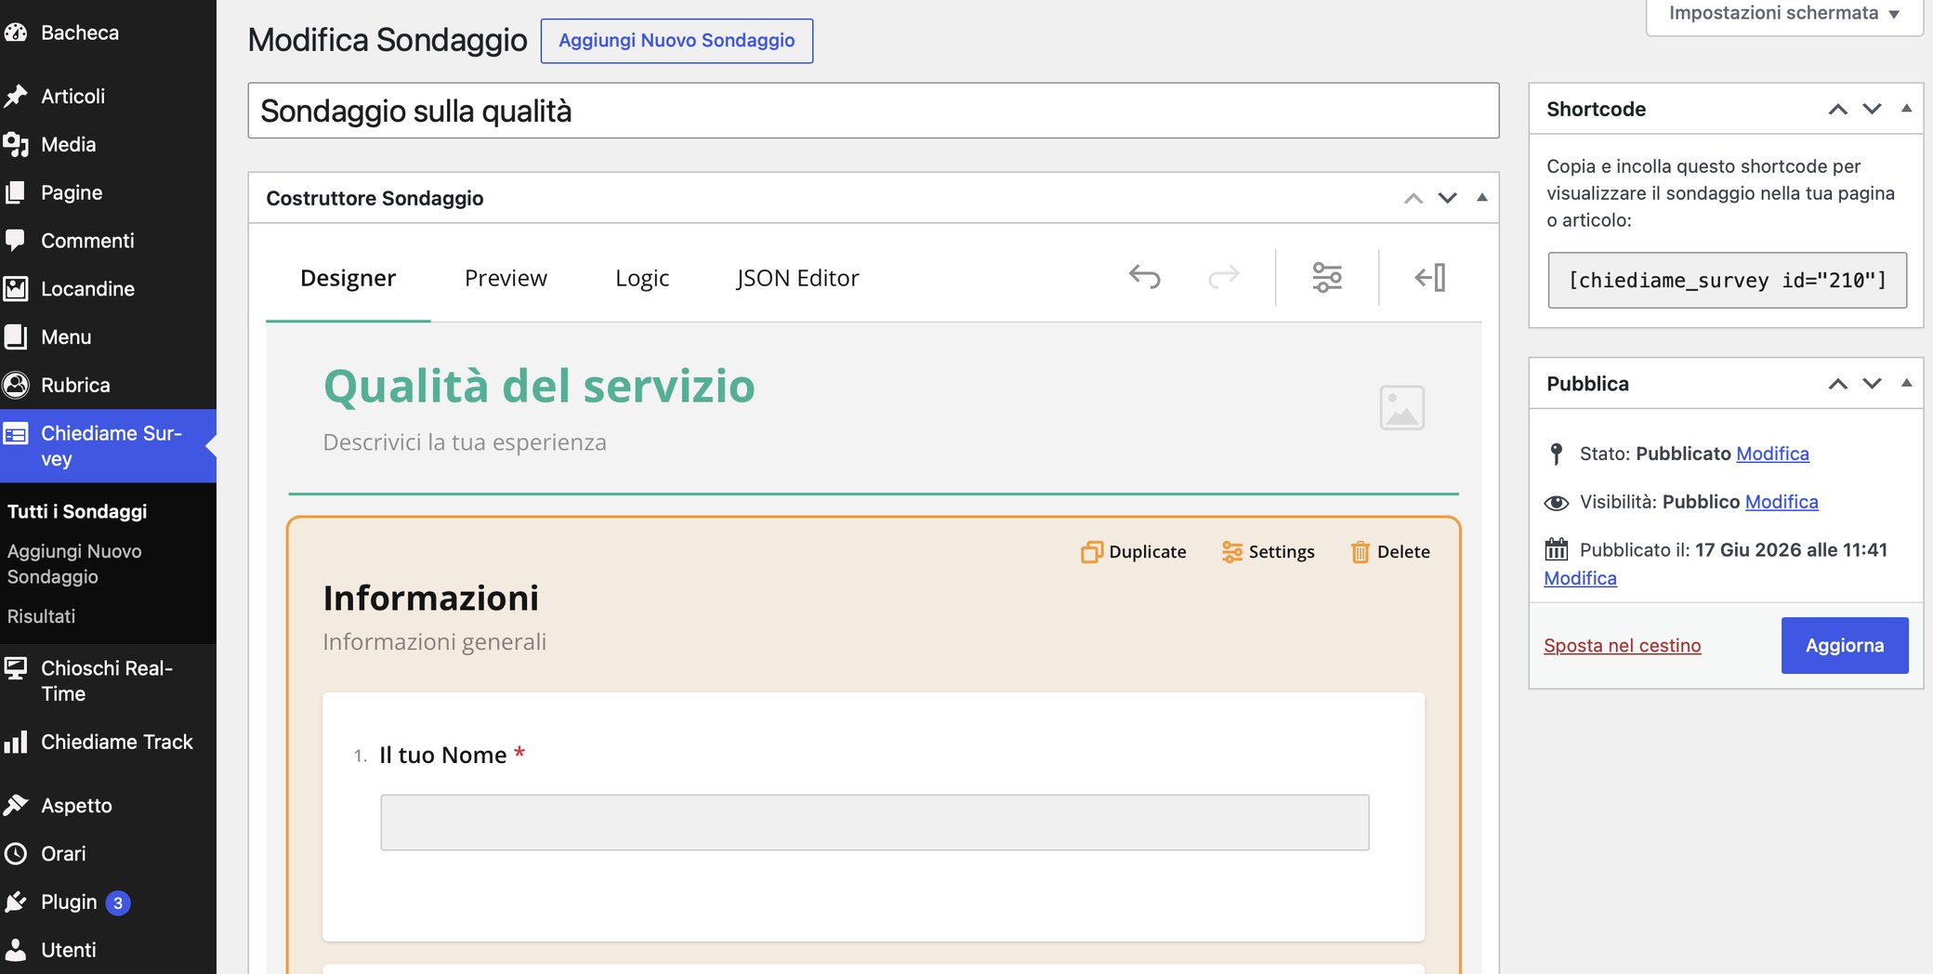The width and height of the screenshot is (1933, 974).
Task: Open the Aspetto brush icon
Action: (x=16, y=805)
